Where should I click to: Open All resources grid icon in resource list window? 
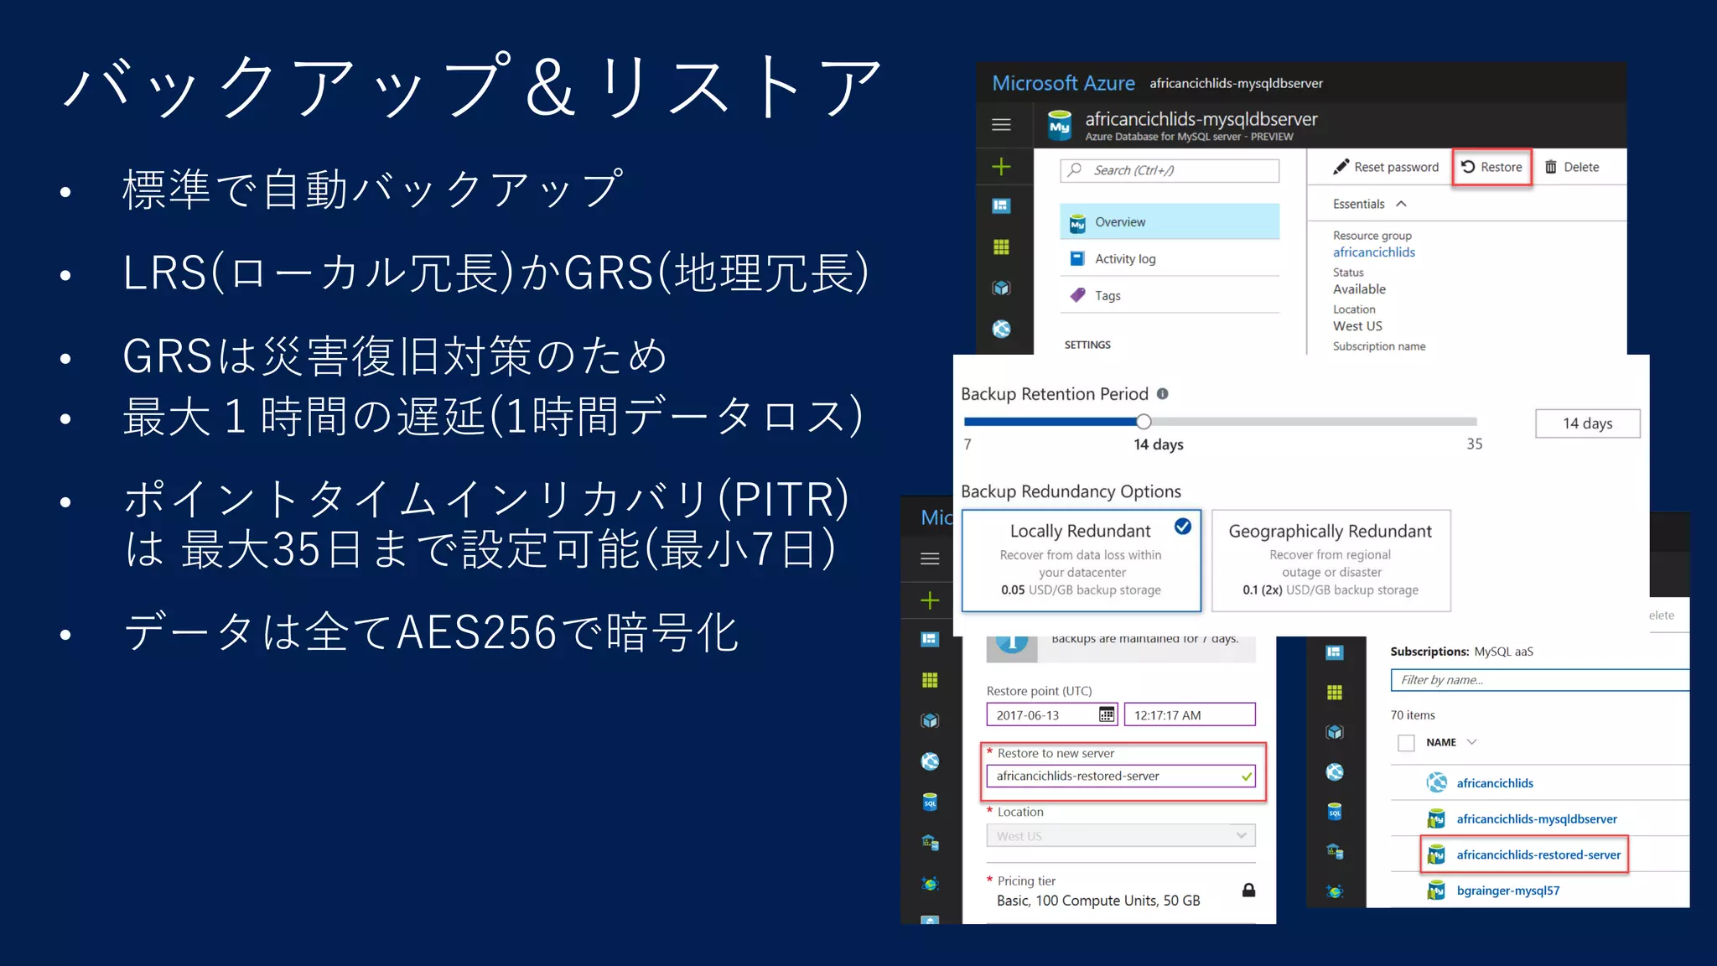pyautogui.click(x=1335, y=693)
